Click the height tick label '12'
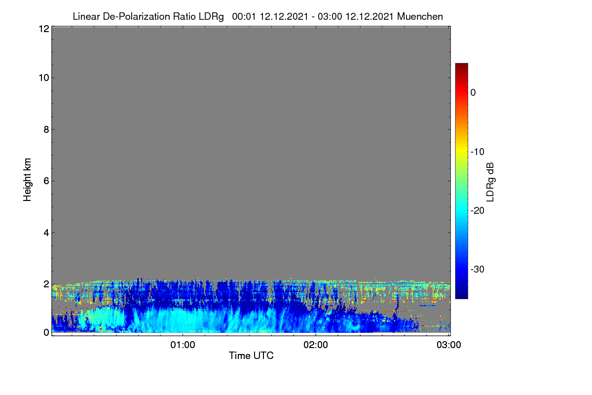 point(43,29)
